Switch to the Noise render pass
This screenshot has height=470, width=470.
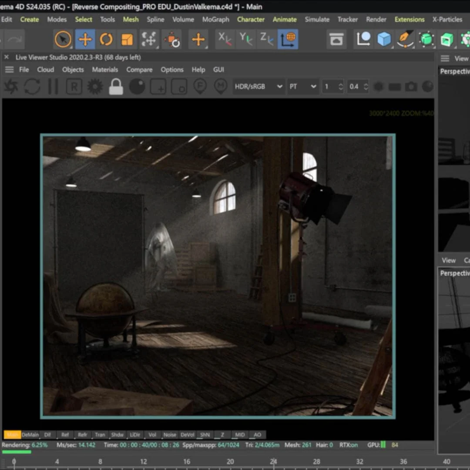[x=169, y=434]
